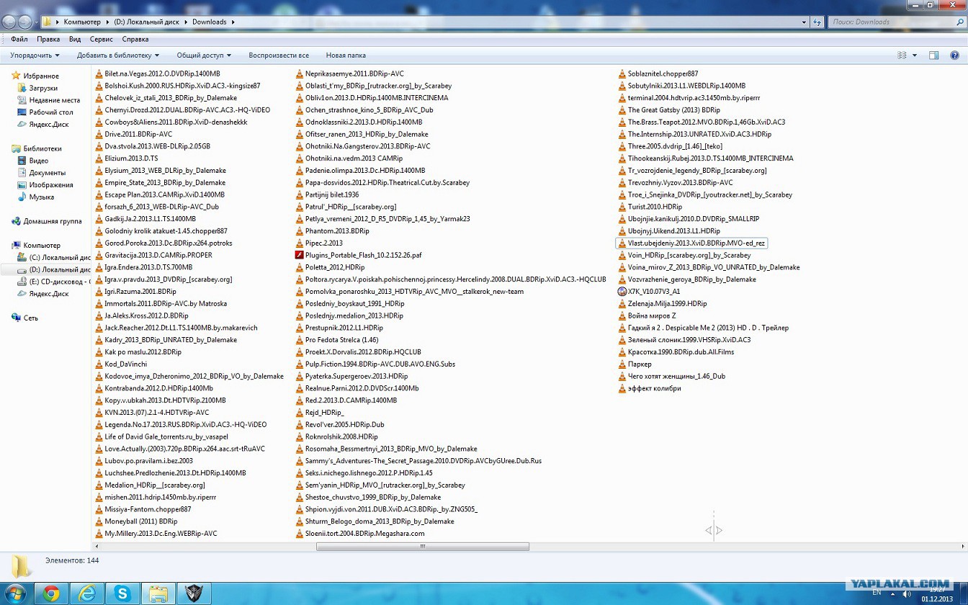Select file Moneyball (2011) BDRip
Image resolution: width=968 pixels, height=605 pixels.
pos(140,521)
